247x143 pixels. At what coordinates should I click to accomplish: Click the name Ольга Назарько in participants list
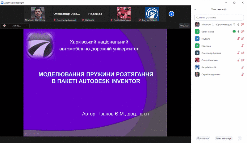(209, 60)
